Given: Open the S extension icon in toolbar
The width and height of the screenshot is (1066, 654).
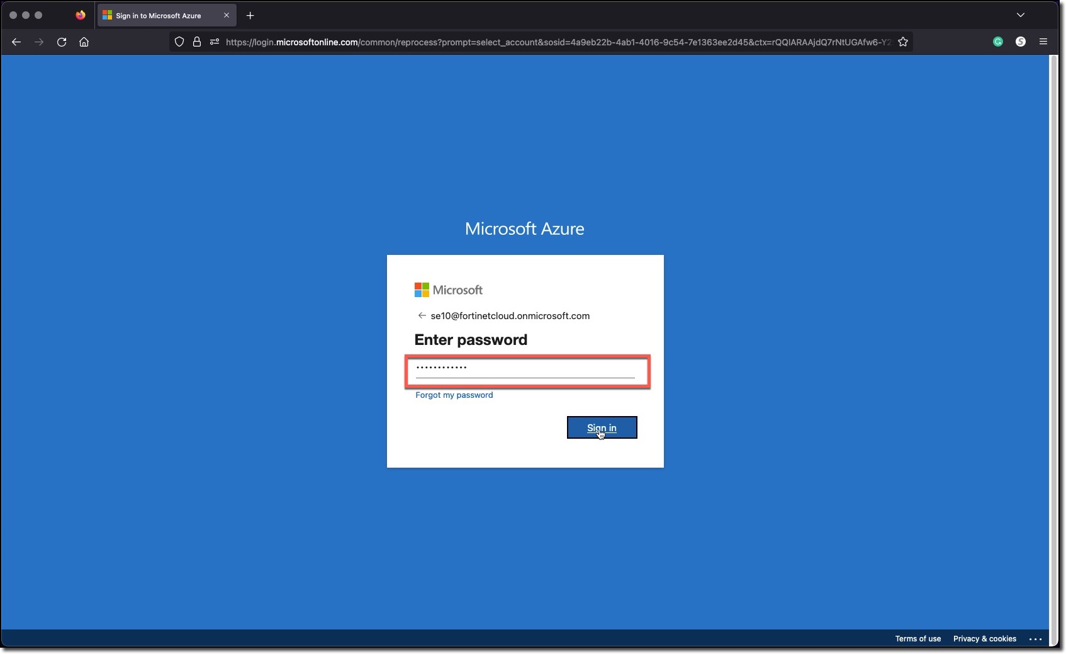Looking at the screenshot, I should (x=1021, y=42).
